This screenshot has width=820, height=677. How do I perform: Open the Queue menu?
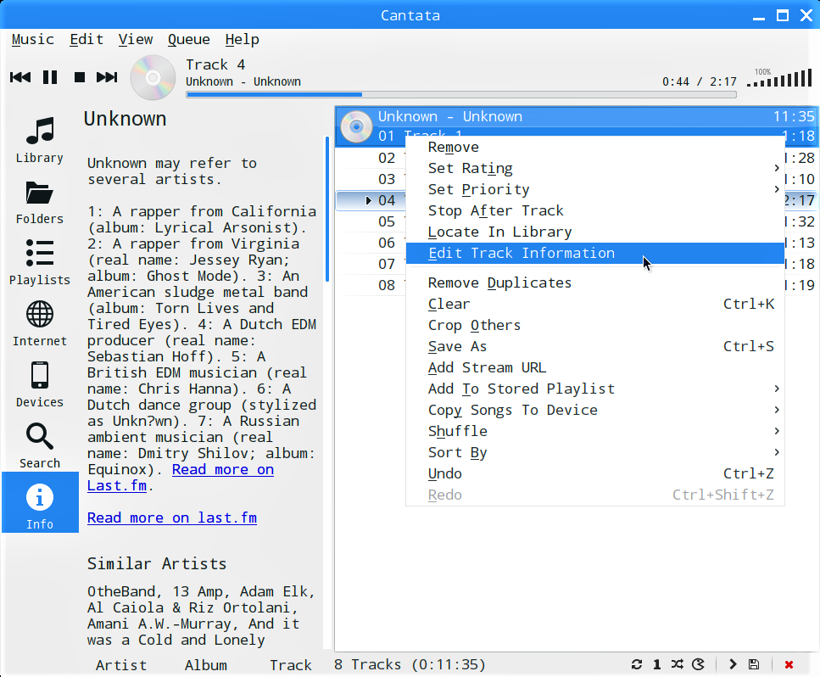[189, 40]
